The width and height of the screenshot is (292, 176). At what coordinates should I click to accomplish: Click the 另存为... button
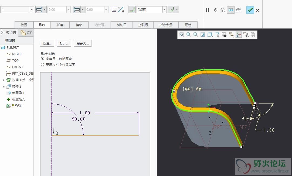(x=83, y=43)
